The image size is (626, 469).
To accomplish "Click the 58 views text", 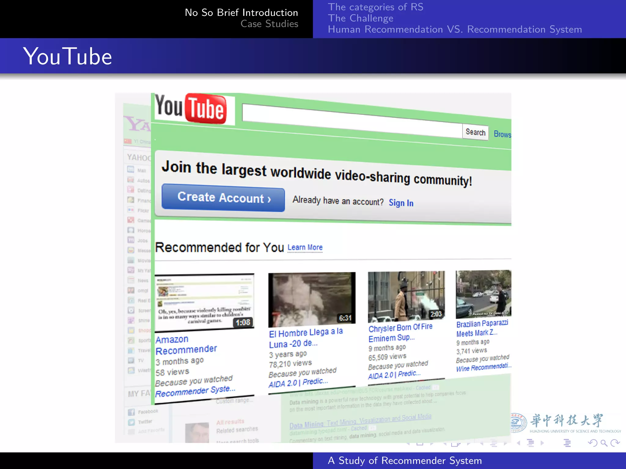I will [x=172, y=372].
